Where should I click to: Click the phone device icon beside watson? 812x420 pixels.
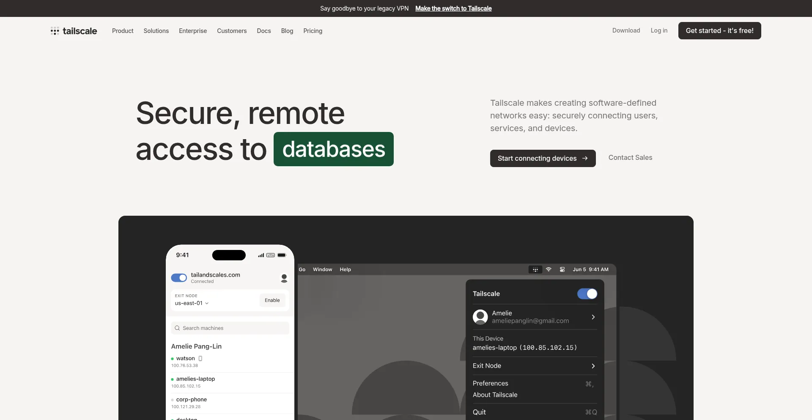200,358
